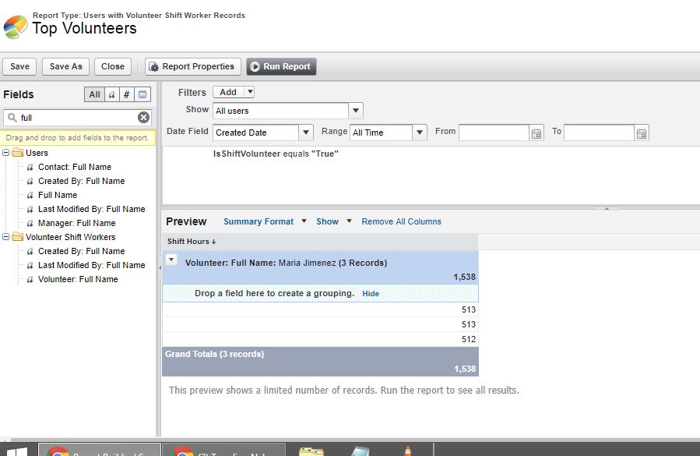Collapse the filters panel using the arrow handle
This screenshot has height=456, width=700.
[607, 208]
